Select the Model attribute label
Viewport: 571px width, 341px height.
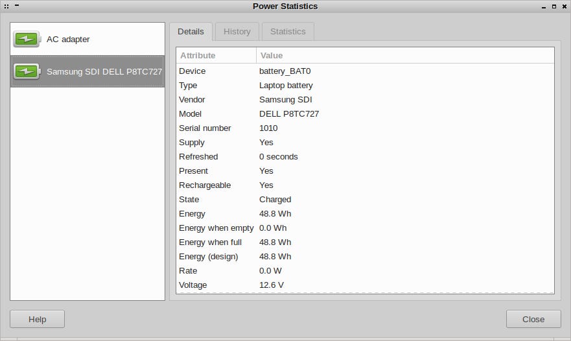[190, 113]
